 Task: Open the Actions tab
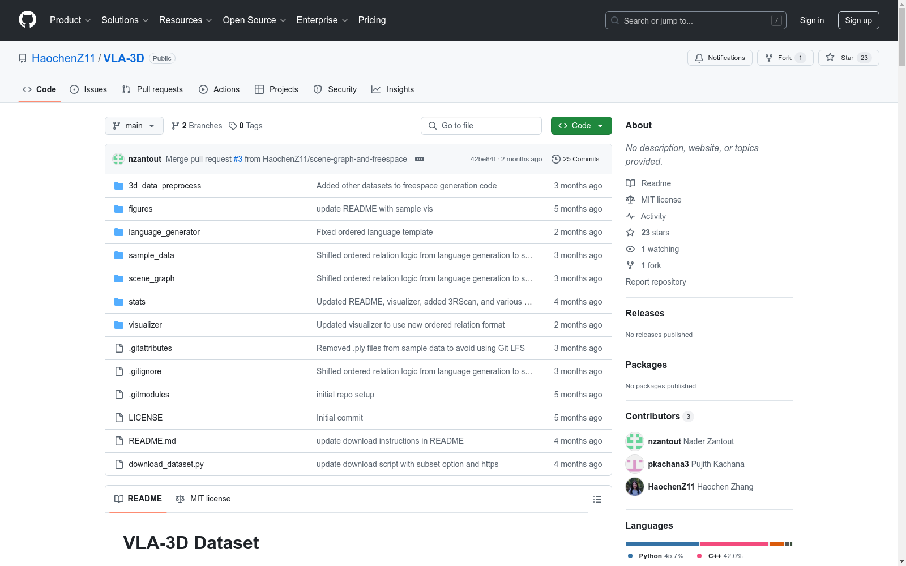tap(219, 89)
